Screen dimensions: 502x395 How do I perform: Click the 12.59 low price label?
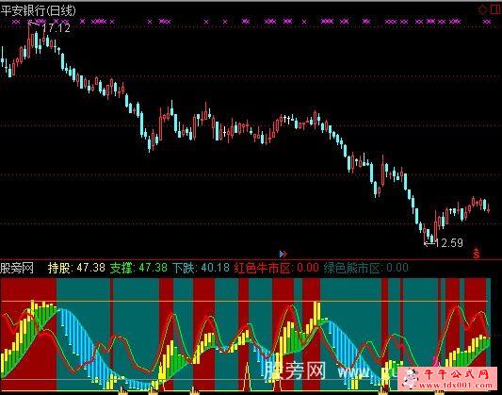click(449, 243)
